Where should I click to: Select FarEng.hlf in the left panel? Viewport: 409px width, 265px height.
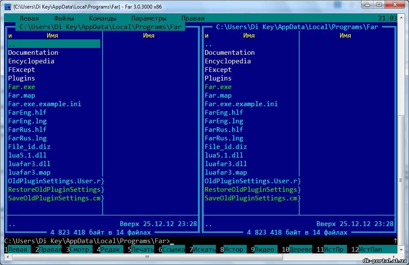point(27,113)
